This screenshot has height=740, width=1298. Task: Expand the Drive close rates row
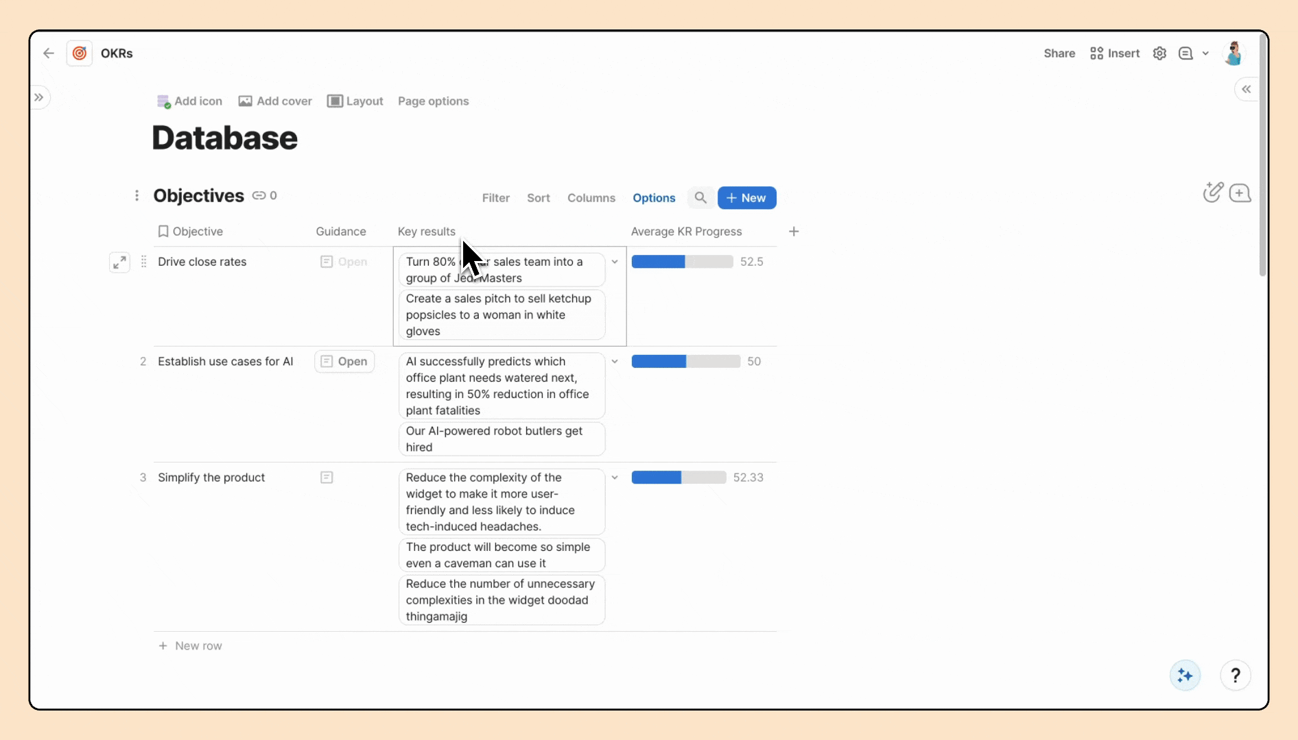click(119, 262)
